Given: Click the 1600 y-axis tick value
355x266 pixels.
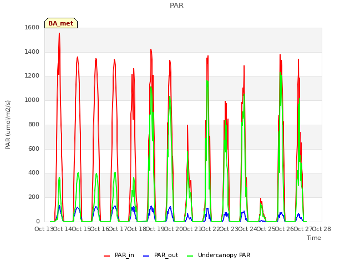Looking at the screenshot, I should 32,27.
